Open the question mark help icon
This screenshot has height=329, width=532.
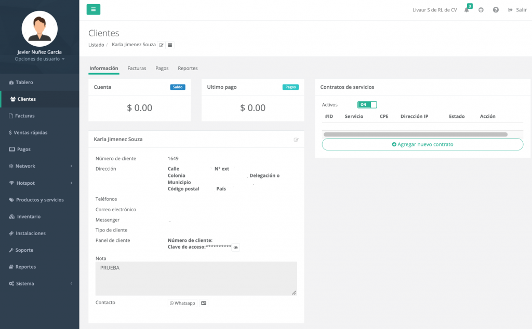[496, 10]
